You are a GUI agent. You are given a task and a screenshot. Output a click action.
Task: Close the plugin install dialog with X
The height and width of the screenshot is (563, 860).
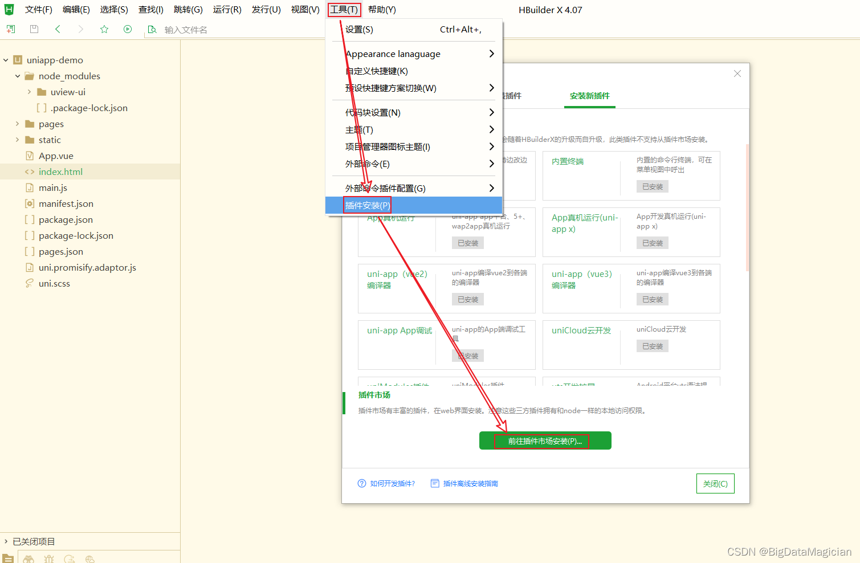coord(737,74)
